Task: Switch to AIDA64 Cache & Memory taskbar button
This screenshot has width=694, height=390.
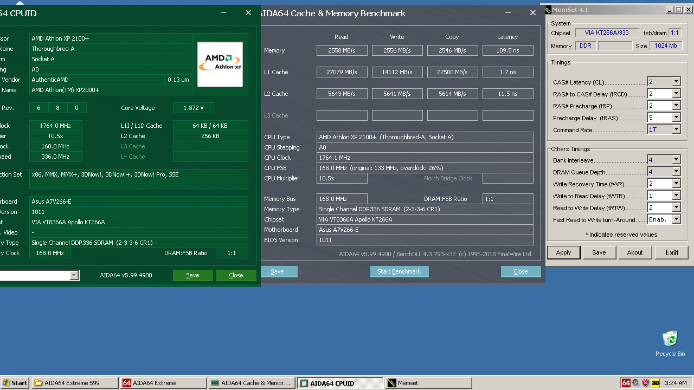Action: tap(252, 383)
